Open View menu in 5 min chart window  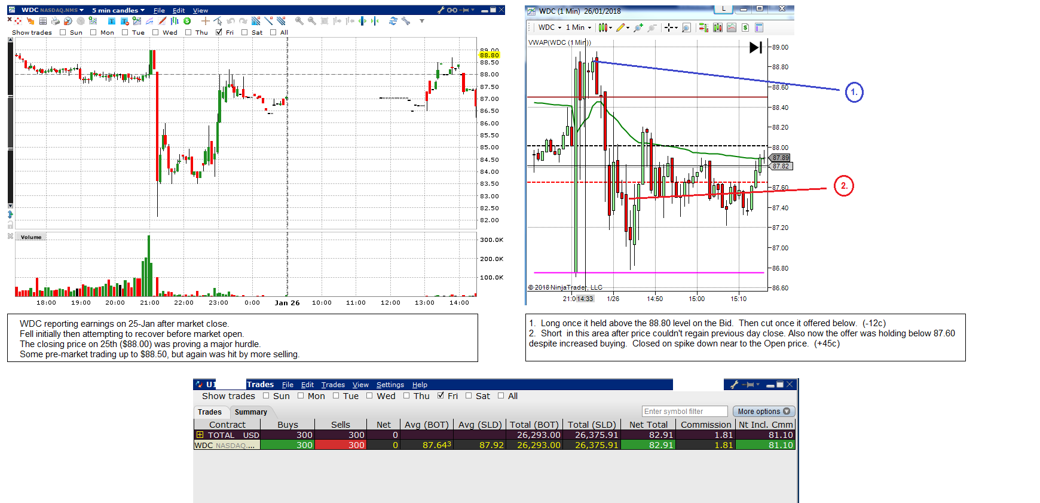200,10
